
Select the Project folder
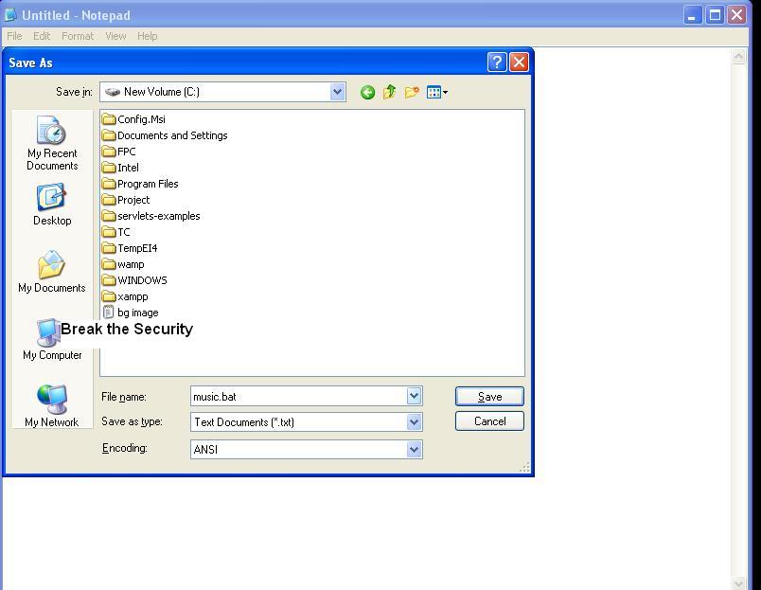click(126, 200)
